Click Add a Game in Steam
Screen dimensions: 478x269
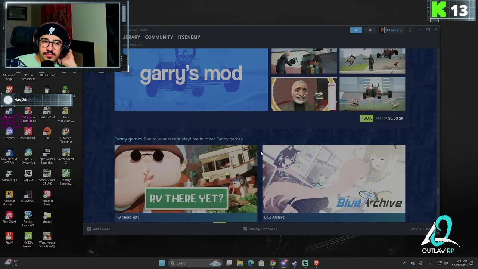99,229
